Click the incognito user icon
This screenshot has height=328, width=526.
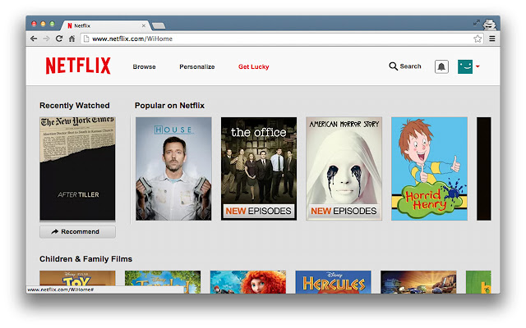click(490, 25)
